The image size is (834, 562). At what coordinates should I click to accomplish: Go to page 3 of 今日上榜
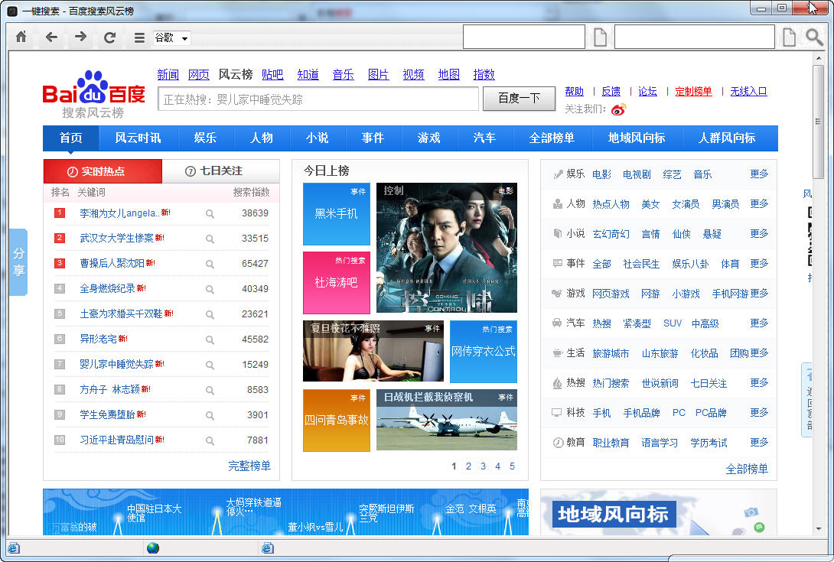click(x=483, y=466)
